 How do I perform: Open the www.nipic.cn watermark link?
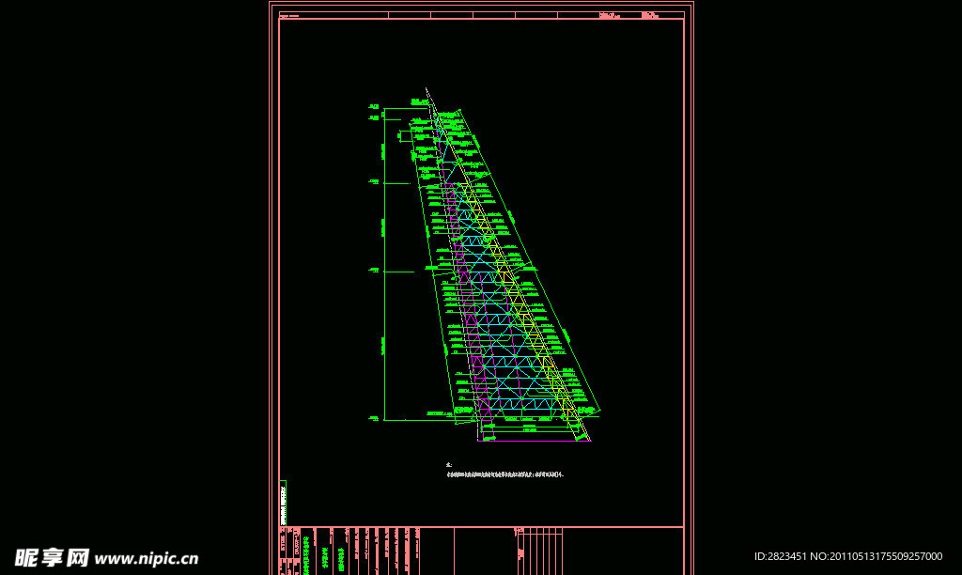pyautogui.click(x=147, y=559)
